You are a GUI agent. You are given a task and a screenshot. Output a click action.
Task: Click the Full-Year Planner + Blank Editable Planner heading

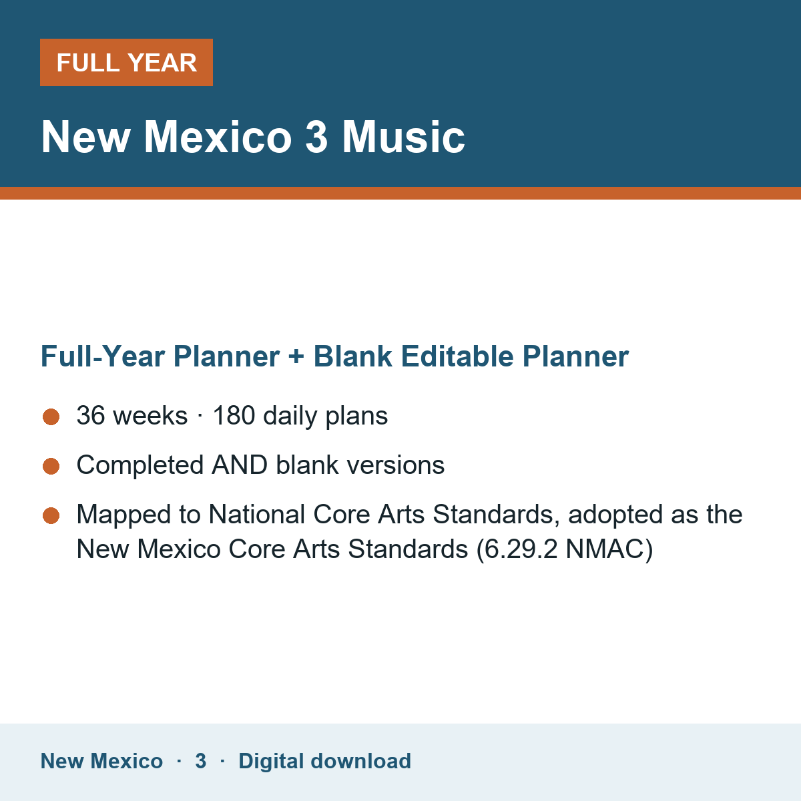(x=334, y=356)
